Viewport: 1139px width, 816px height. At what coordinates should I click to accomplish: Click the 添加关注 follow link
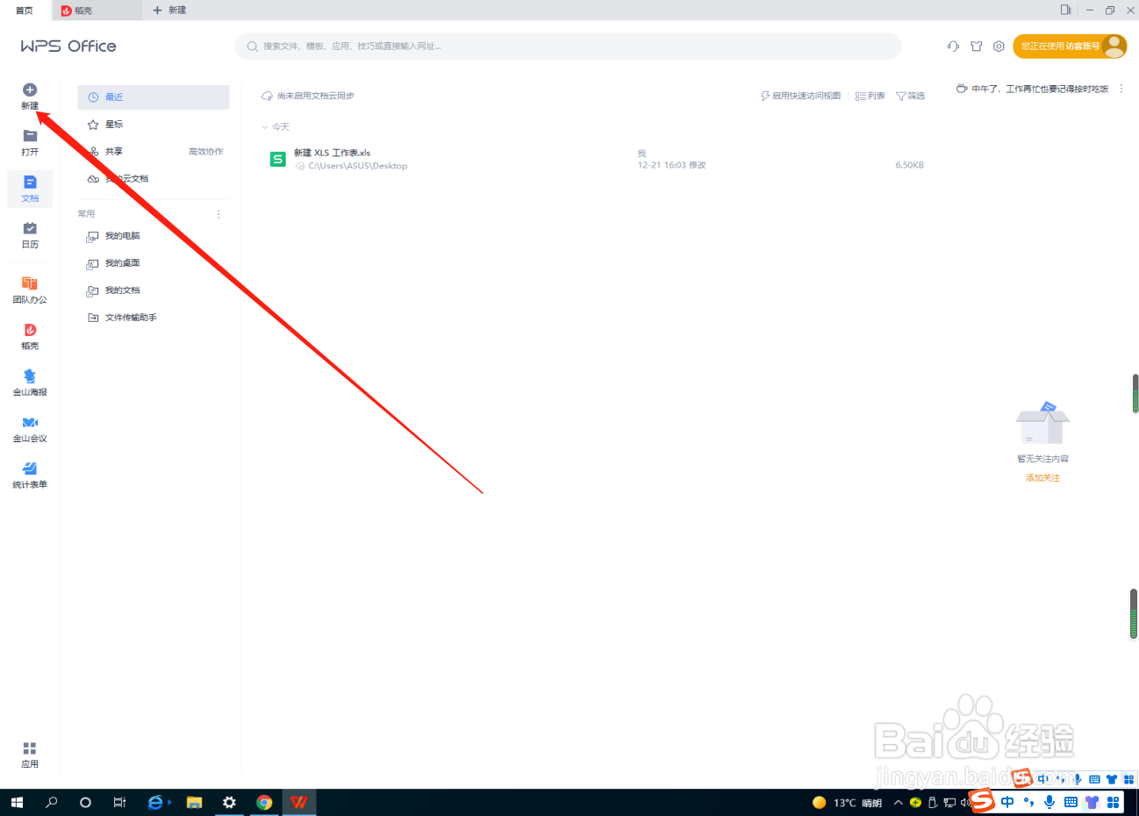coord(1042,477)
